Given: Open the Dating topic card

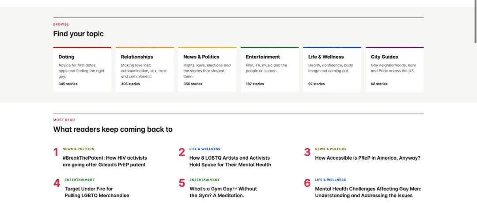Looking at the screenshot, I should click(x=82, y=69).
